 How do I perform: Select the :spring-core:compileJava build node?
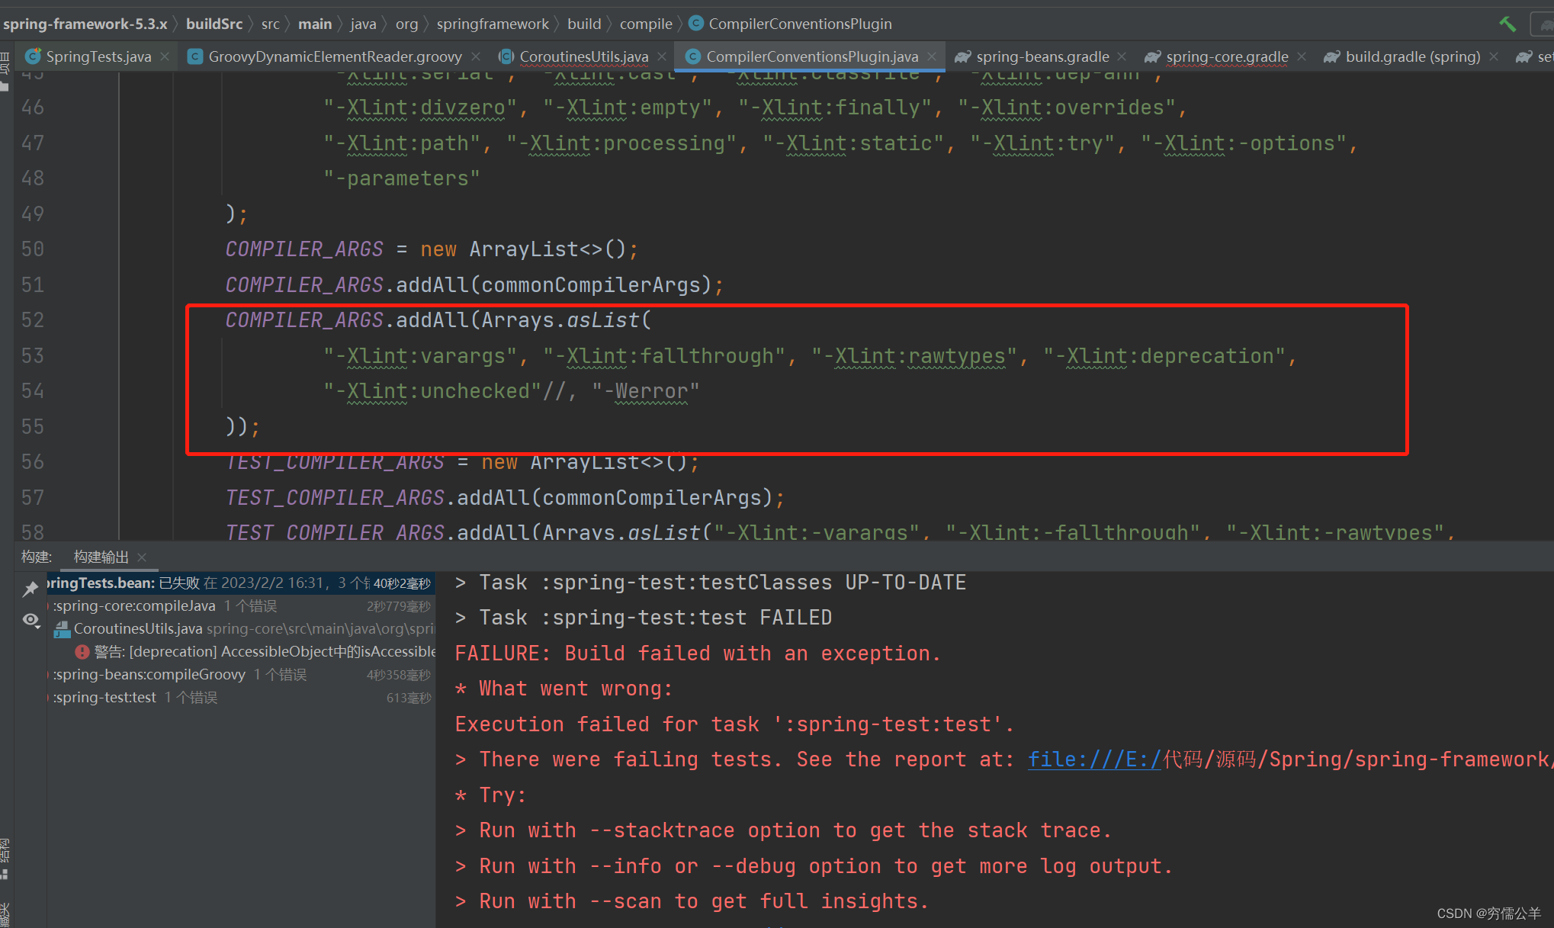tap(134, 606)
